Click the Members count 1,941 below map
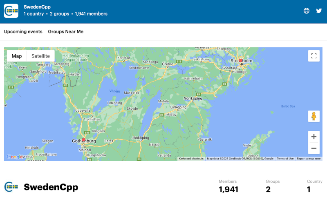Viewport: 327px width, 197px height. click(228, 189)
